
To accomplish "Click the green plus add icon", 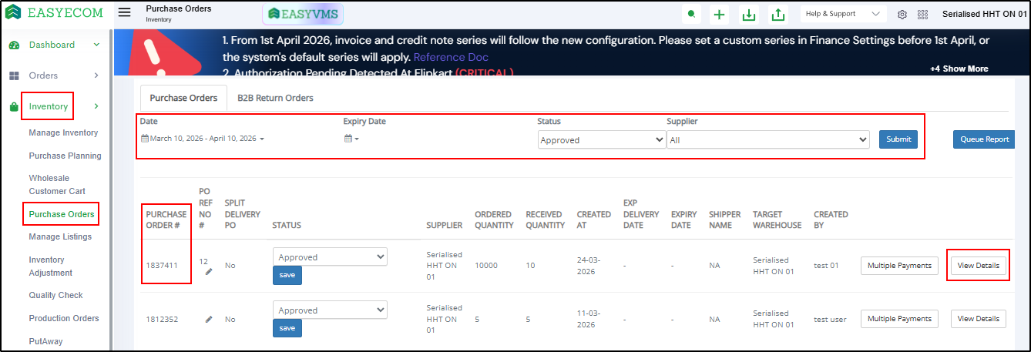I will click(719, 15).
